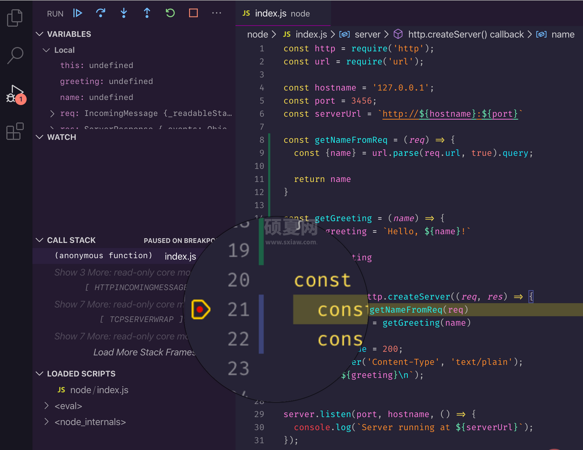The height and width of the screenshot is (450, 583).
Task: Click 'getNameFromReq' identifier on line 8
Action: click(x=351, y=140)
